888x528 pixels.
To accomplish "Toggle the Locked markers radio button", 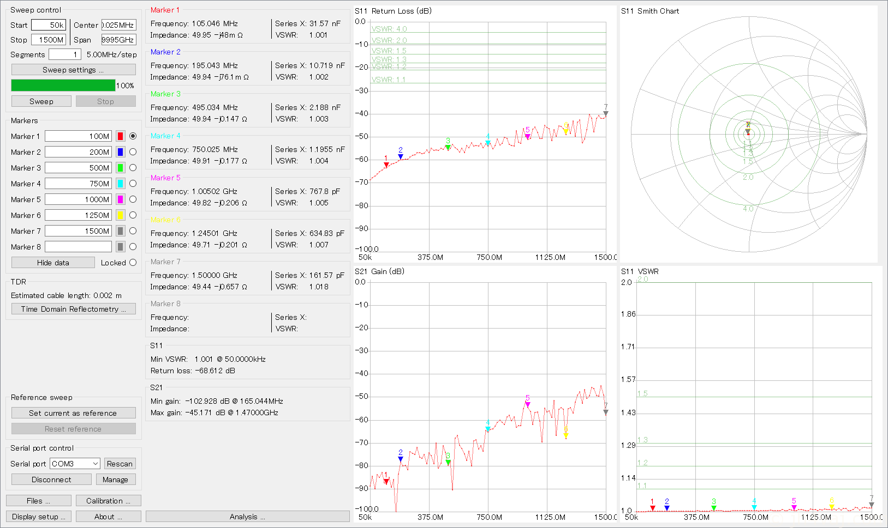I will point(133,263).
